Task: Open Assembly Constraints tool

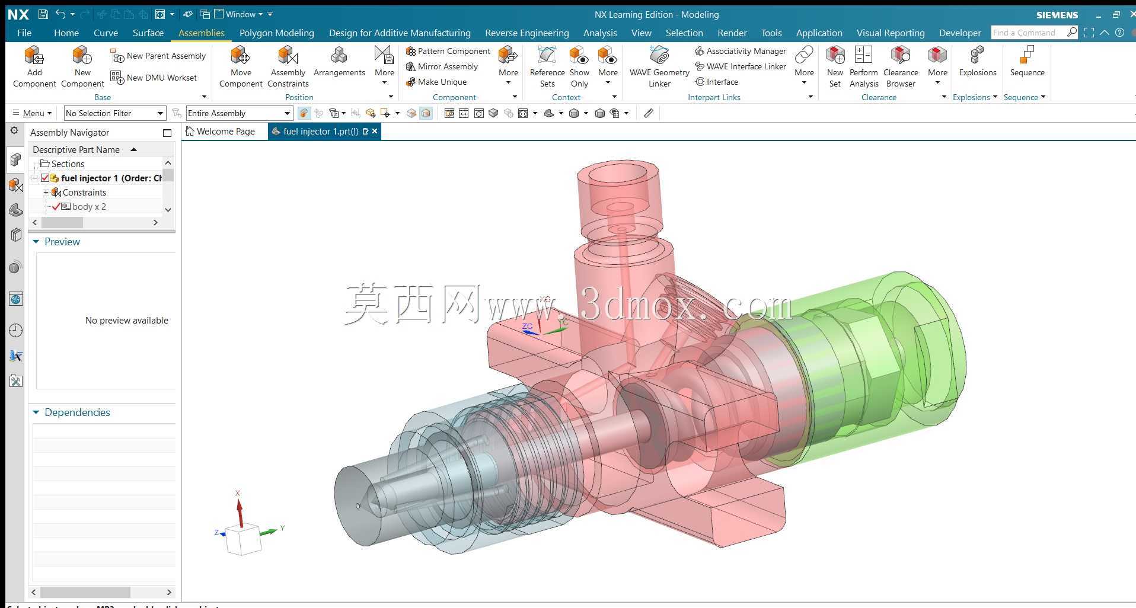Action: 288,66
